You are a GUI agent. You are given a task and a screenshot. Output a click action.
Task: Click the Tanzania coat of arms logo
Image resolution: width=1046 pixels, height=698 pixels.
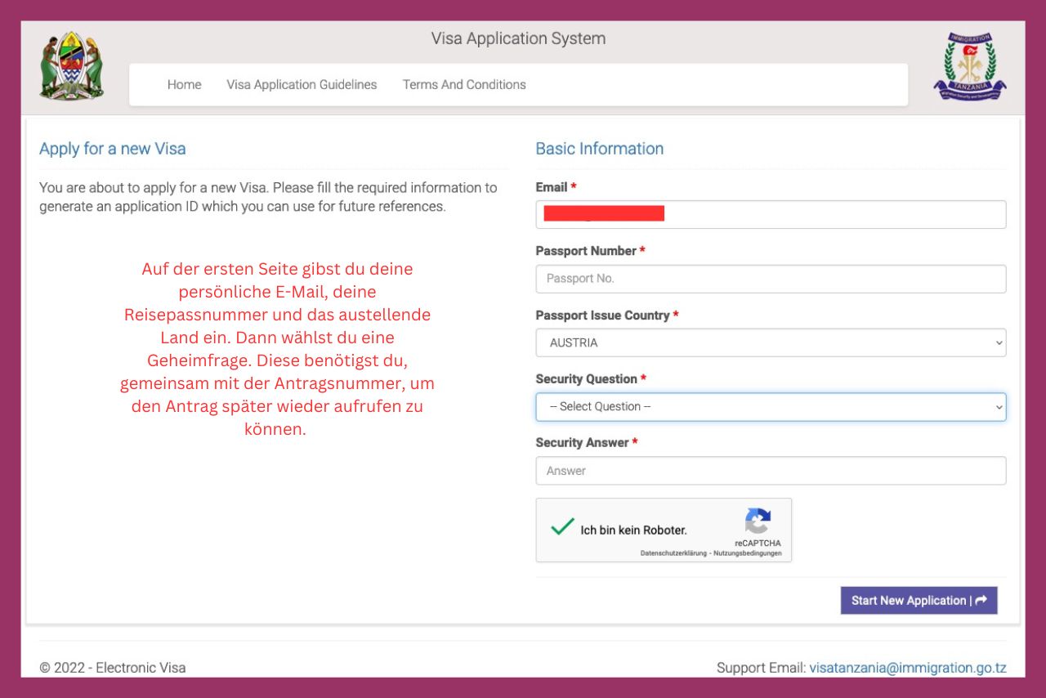(72, 66)
